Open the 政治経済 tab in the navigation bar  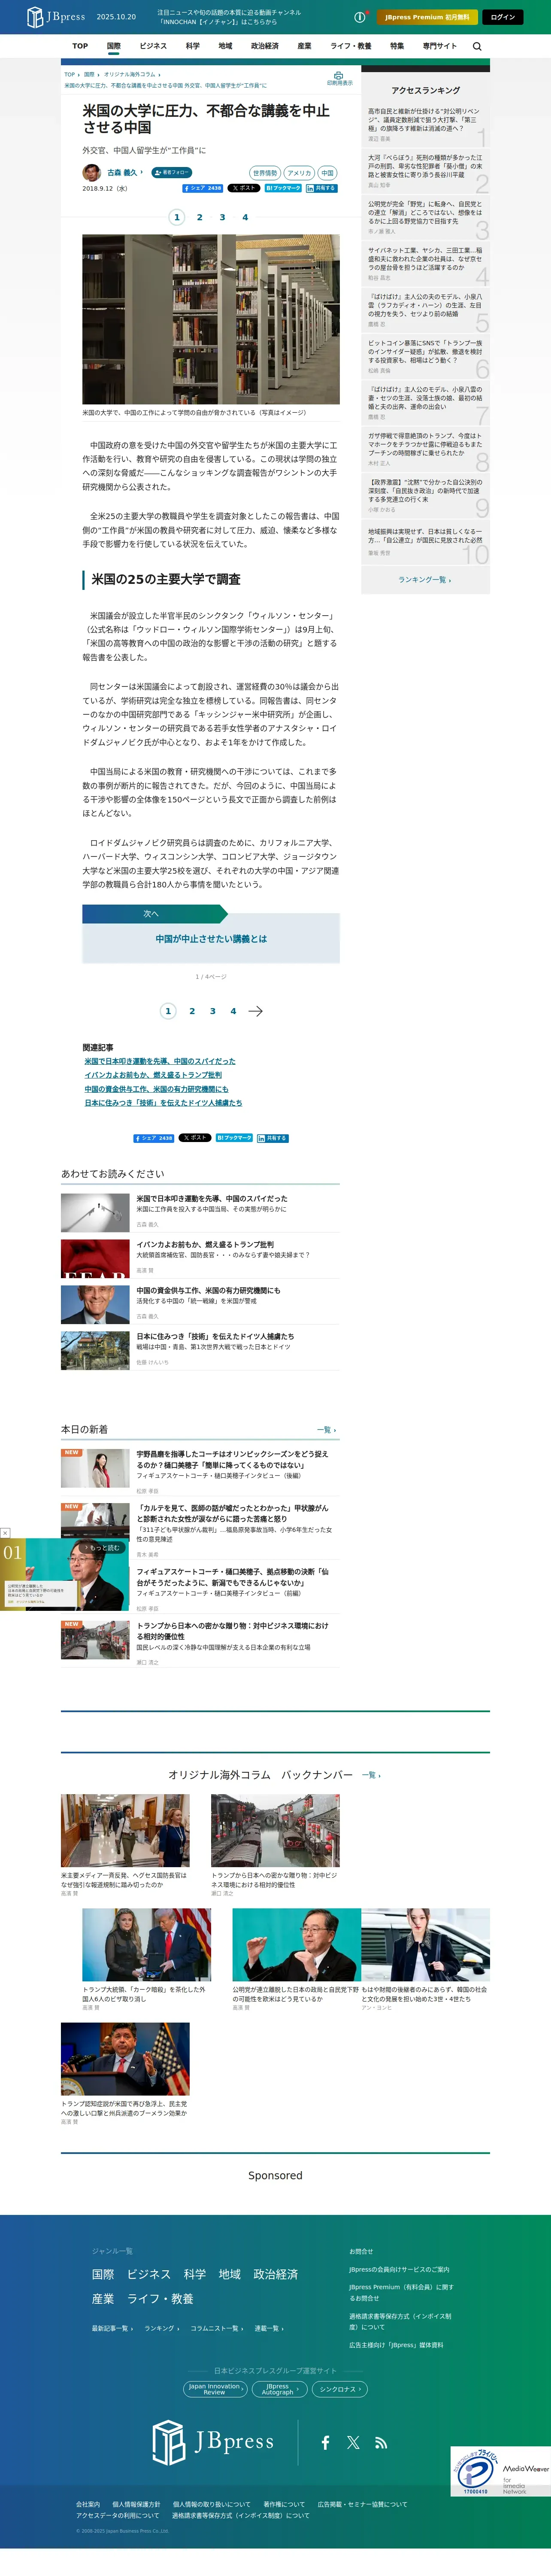(x=265, y=46)
